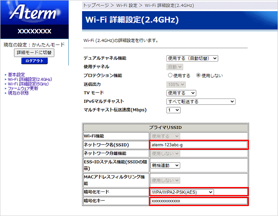Click the ログアウト button
278x216 pixels.
pos(34,61)
